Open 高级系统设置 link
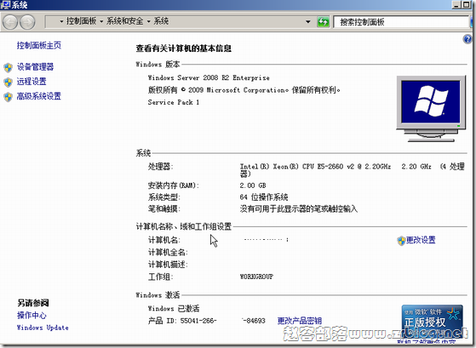 pos(39,96)
